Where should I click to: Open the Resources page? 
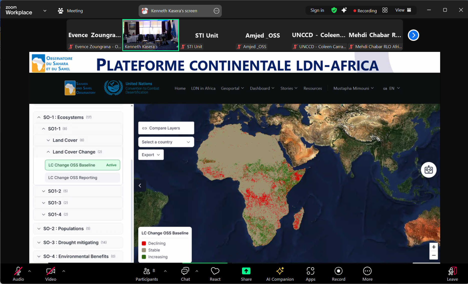point(313,88)
